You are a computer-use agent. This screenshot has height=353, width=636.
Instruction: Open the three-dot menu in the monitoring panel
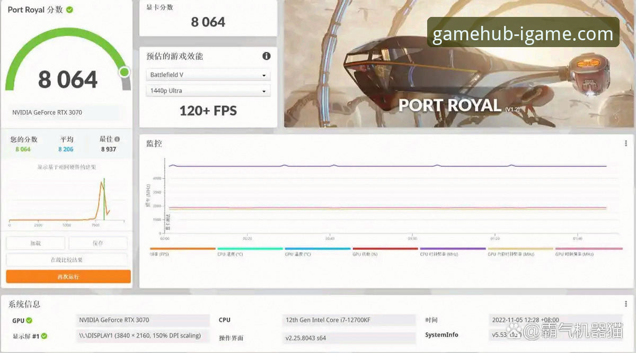pos(626,143)
